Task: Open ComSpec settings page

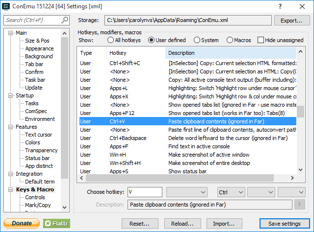Action: point(36,111)
